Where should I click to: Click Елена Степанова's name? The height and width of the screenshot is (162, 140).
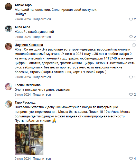coord(27,85)
